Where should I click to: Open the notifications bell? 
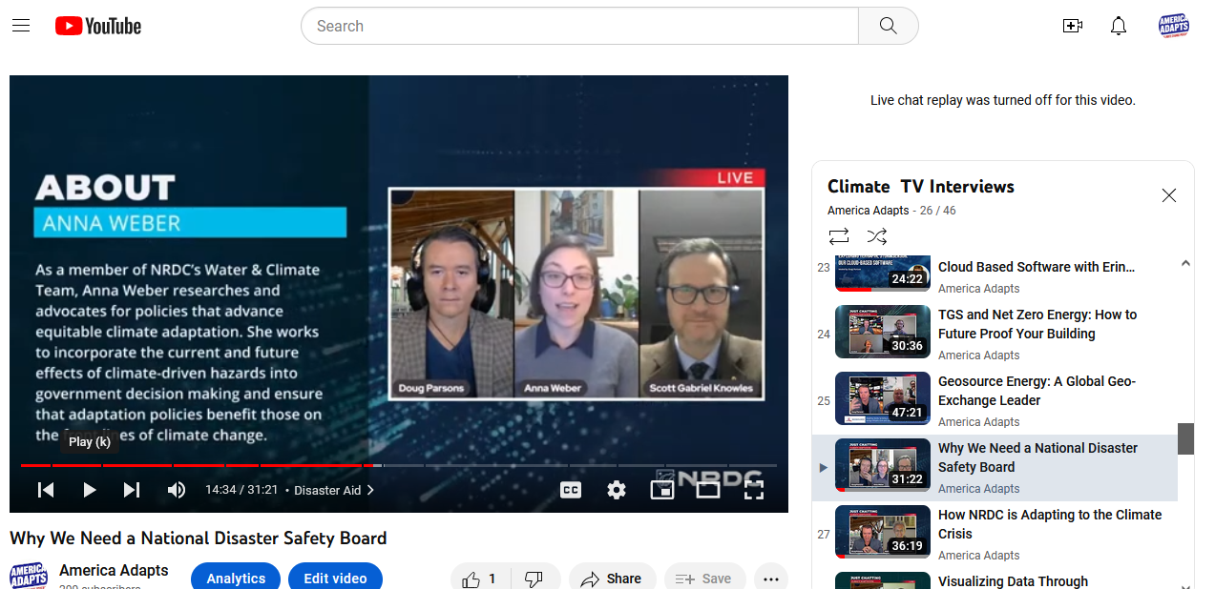pyautogui.click(x=1119, y=26)
